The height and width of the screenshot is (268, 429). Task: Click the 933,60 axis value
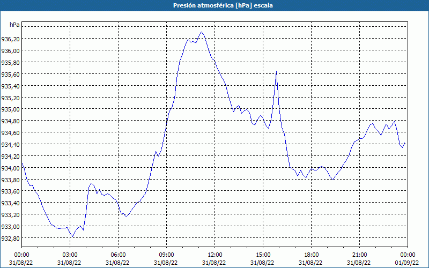tap(10, 192)
